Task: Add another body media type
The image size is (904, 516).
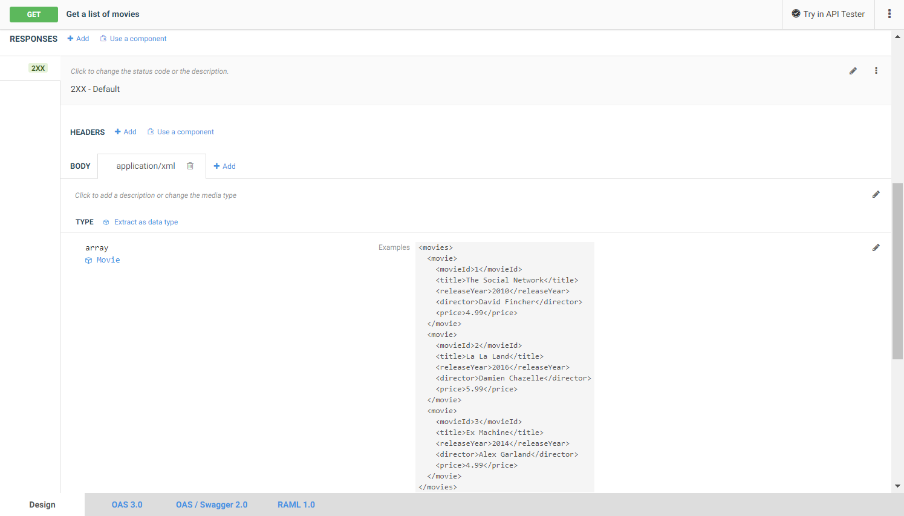Action: [224, 166]
